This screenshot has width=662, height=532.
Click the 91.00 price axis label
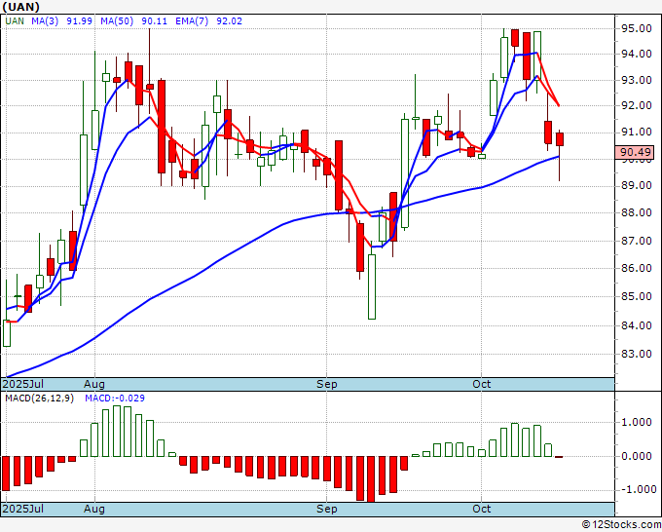637,133
